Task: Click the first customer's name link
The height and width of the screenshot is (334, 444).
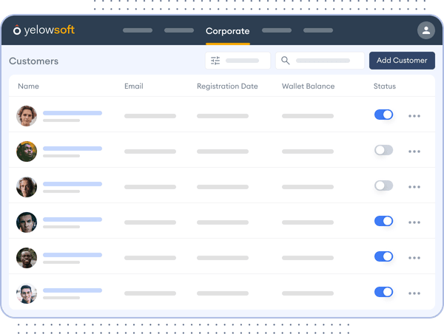Action: (72, 113)
